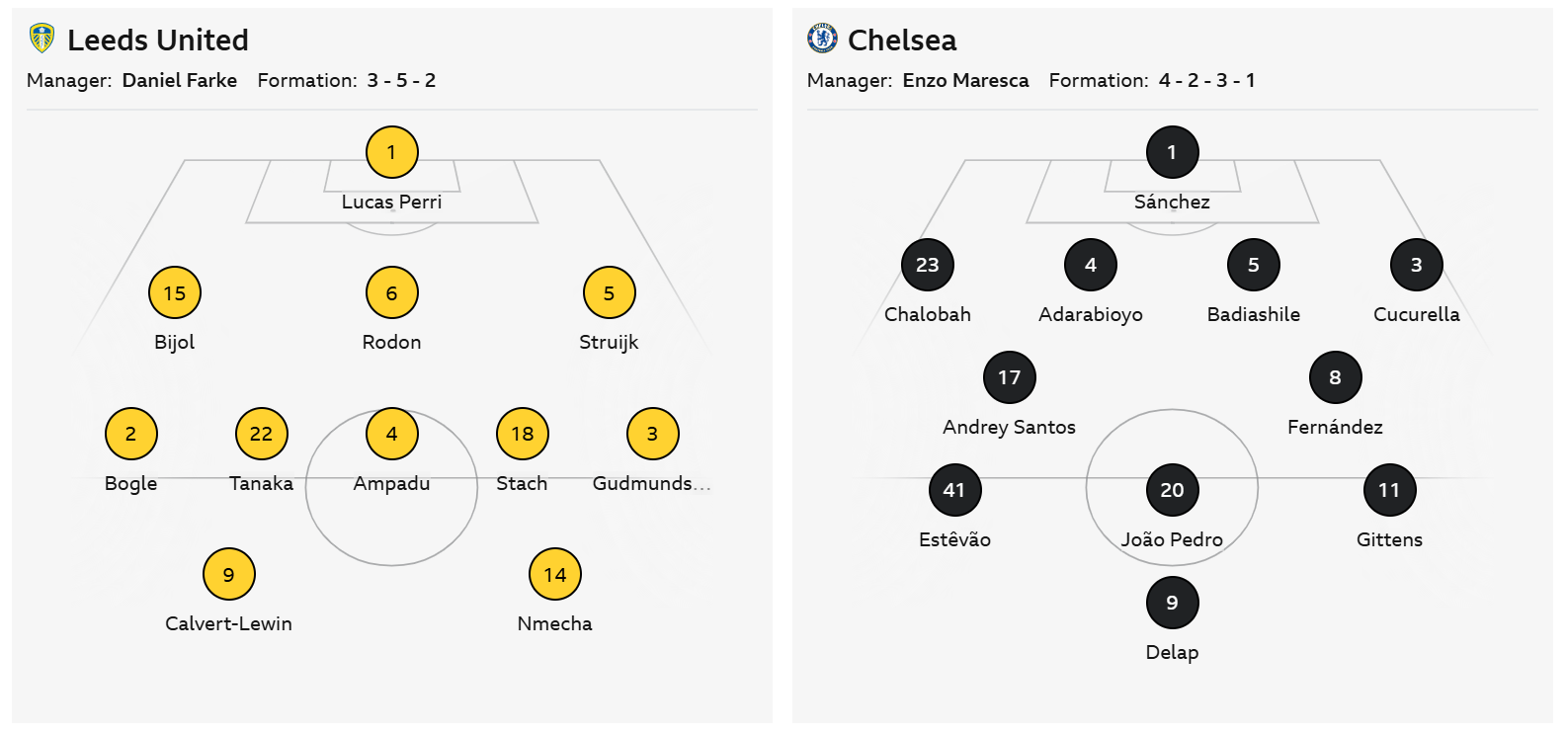Click the Chelsea team heading
Image resolution: width=1566 pixels, height=734 pixels.
(902, 41)
